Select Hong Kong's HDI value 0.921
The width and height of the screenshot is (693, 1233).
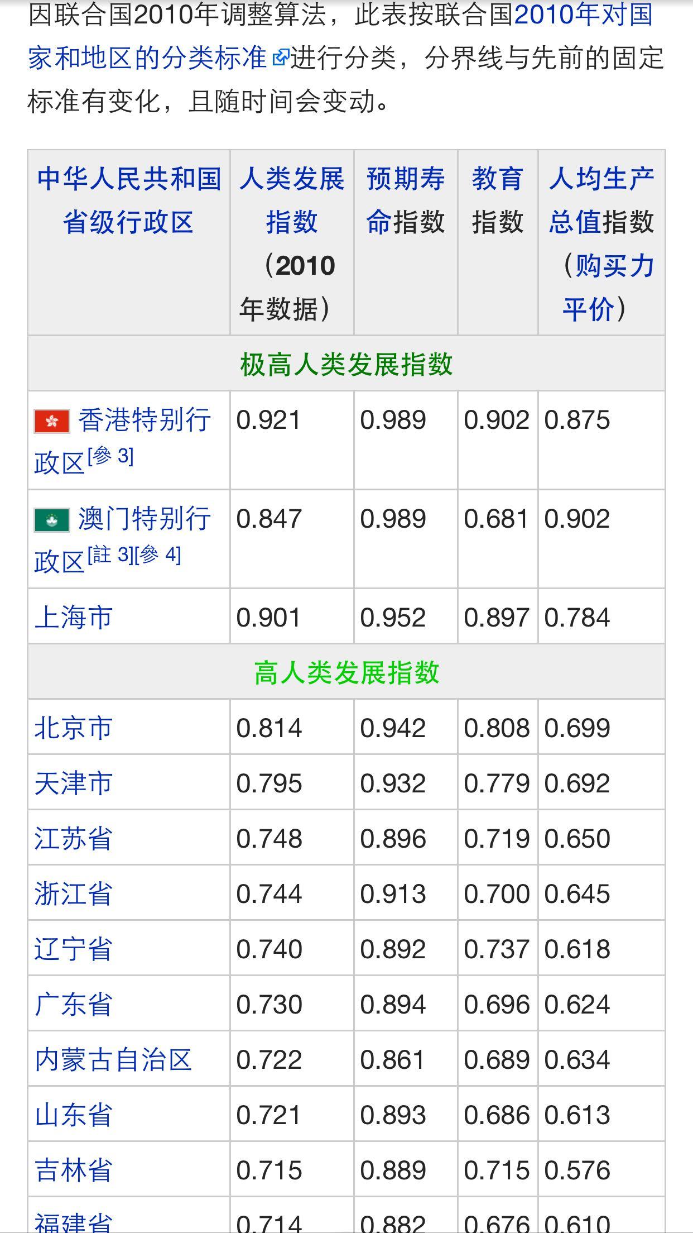(269, 420)
